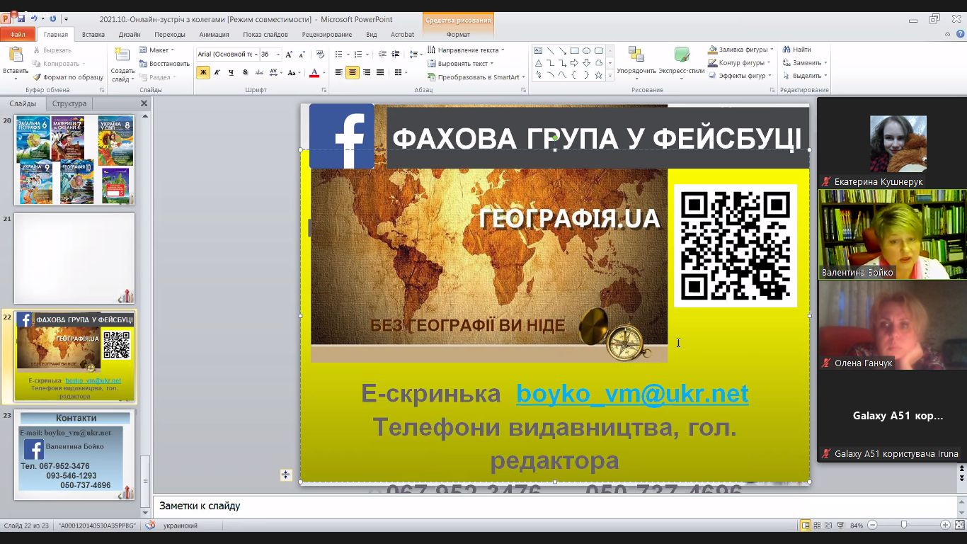Select the star shape in shapes gallery
967x544 pixels.
[x=599, y=75]
